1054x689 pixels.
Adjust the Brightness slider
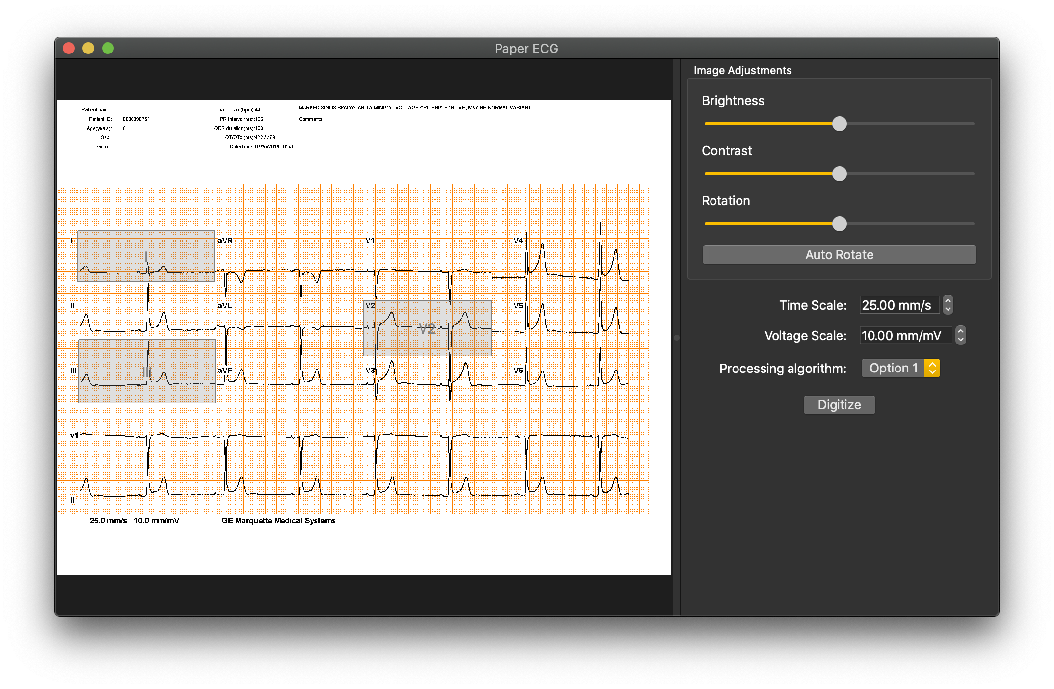(x=839, y=122)
